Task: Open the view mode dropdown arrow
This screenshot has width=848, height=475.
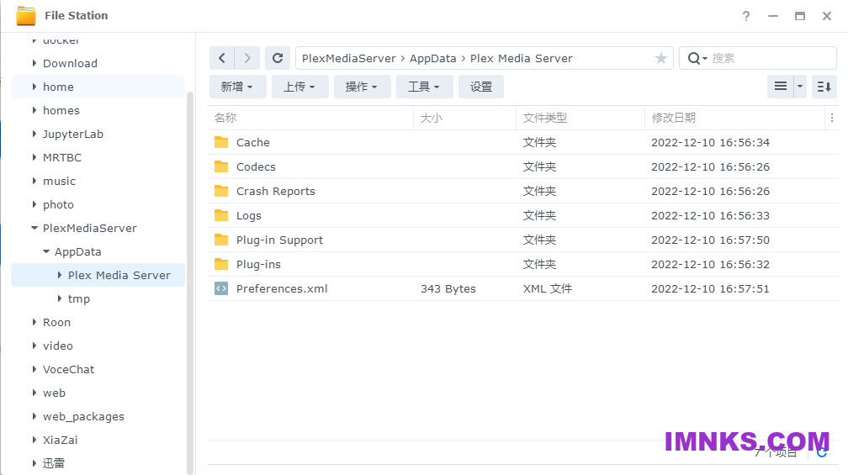Action: click(x=800, y=87)
